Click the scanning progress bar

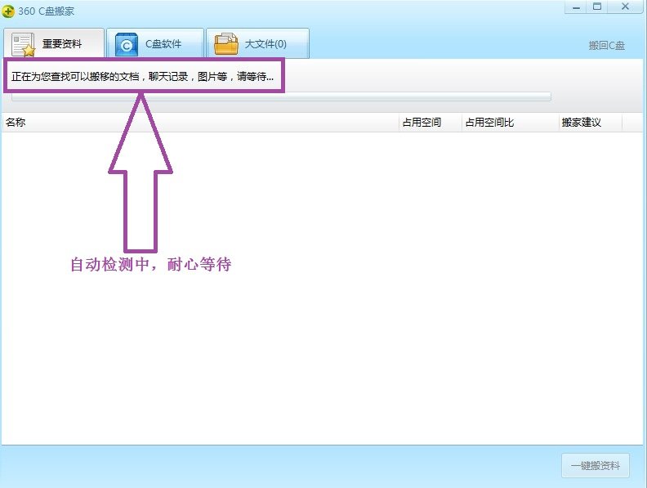(x=281, y=97)
